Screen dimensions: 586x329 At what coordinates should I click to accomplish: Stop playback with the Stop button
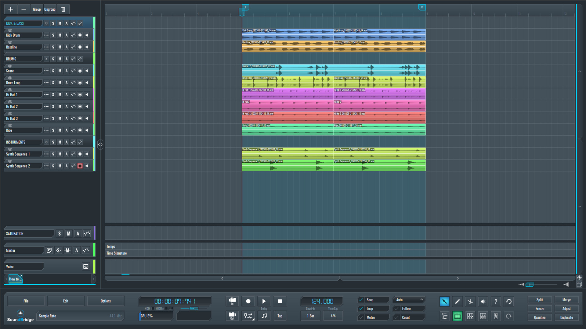(280, 301)
